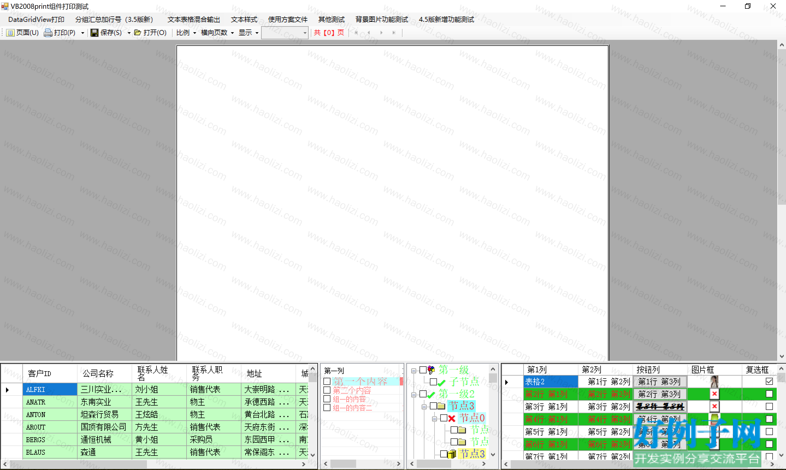Image resolution: width=786 pixels, height=470 pixels.
Task: Click the portrait image in 表格2 row
Action: 714,382
